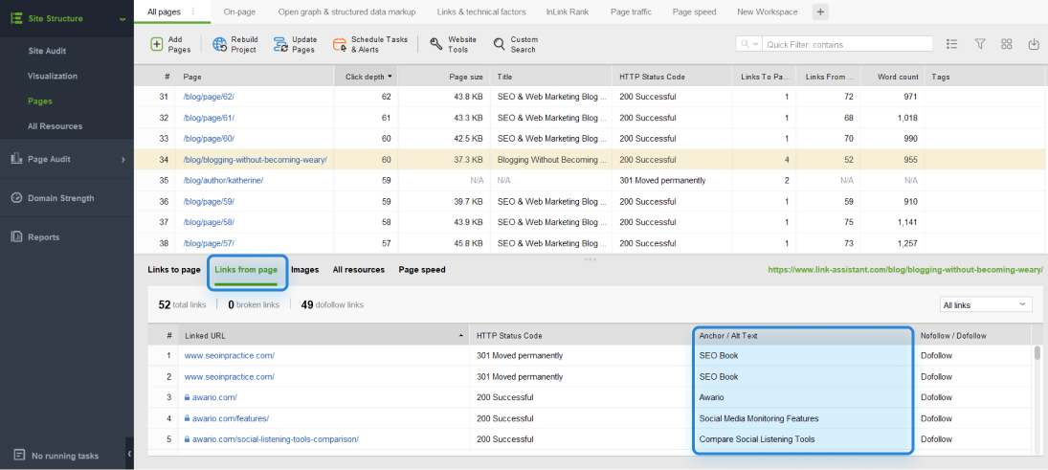This screenshot has height=470, width=1048.
Task: Click the Page Audit sidebar icon
Action: click(16, 159)
